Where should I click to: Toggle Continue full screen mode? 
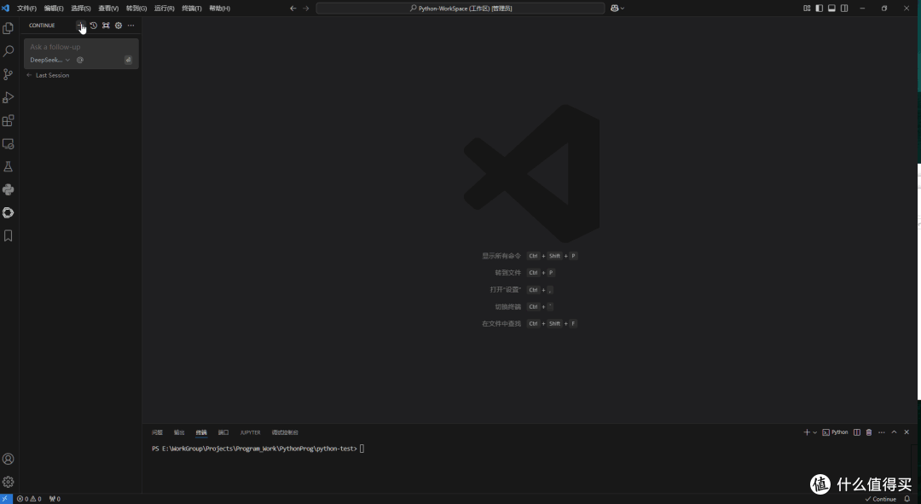coord(106,26)
